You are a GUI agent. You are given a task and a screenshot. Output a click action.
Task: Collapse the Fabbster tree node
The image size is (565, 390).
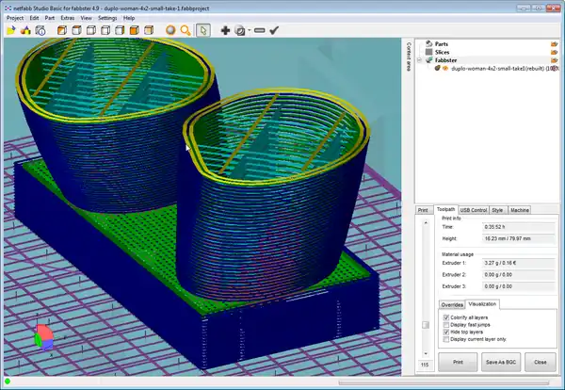click(421, 60)
